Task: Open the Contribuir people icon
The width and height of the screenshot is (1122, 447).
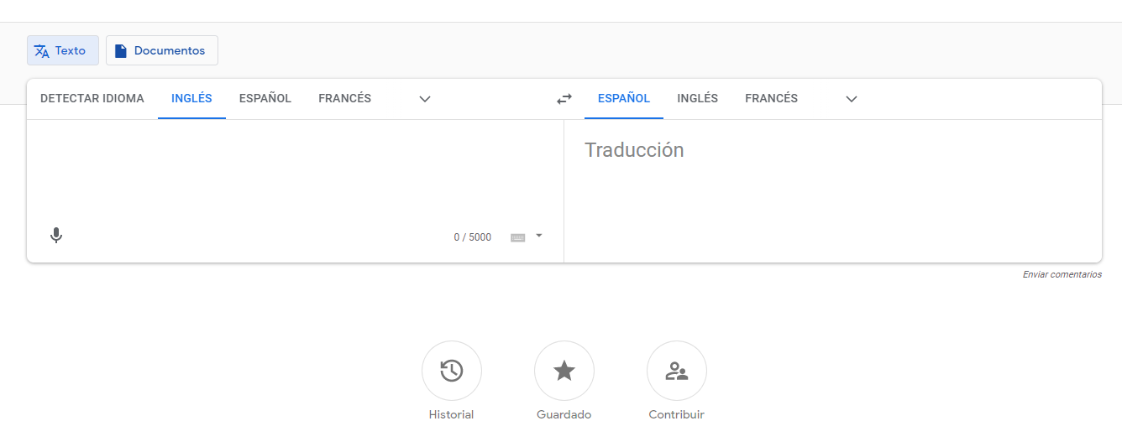Action: pyautogui.click(x=677, y=371)
